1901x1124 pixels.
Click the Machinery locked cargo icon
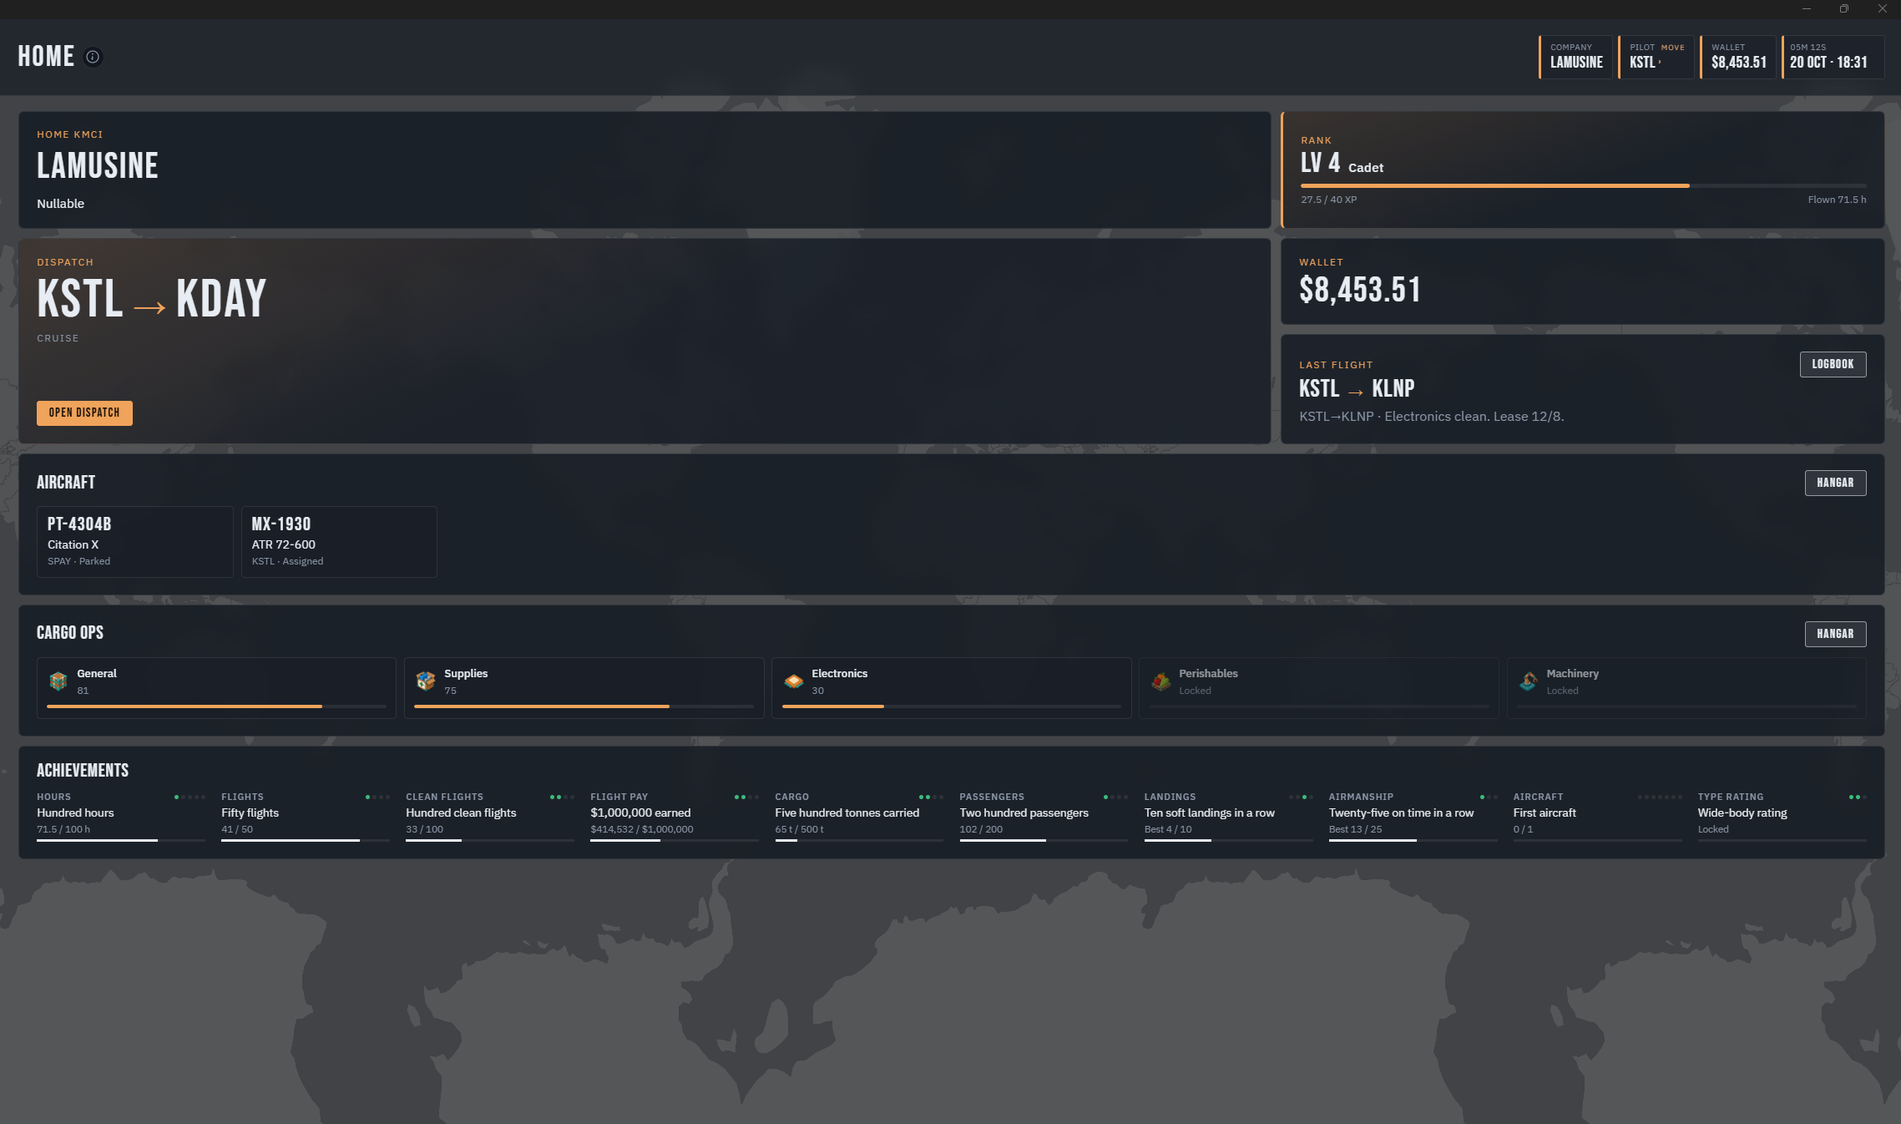pos(1528,681)
